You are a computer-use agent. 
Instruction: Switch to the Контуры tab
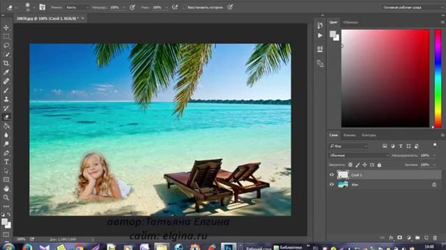(369, 135)
